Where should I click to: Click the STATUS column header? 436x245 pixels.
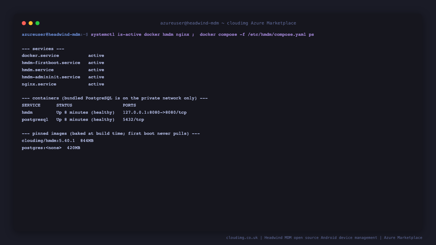[x=64, y=105]
